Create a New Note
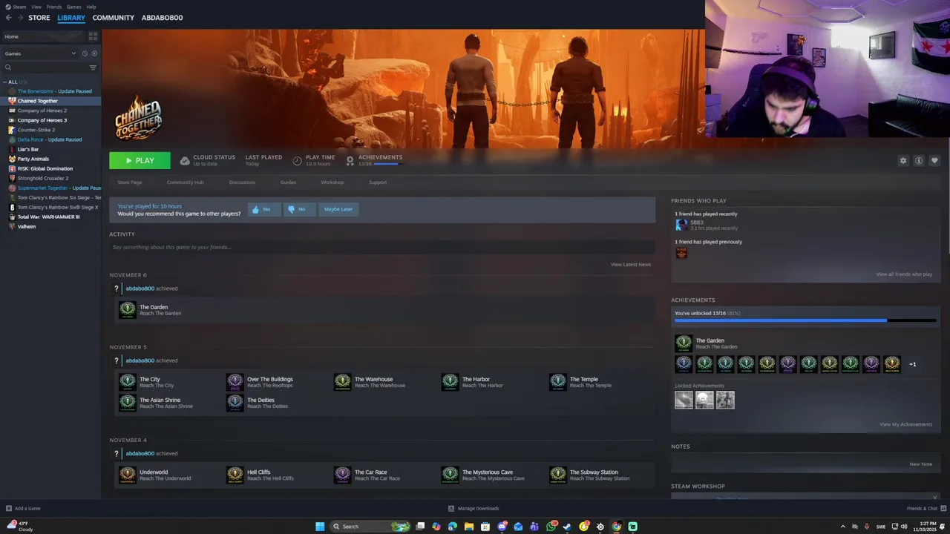Screen dimensions: 950x534 (921, 464)
